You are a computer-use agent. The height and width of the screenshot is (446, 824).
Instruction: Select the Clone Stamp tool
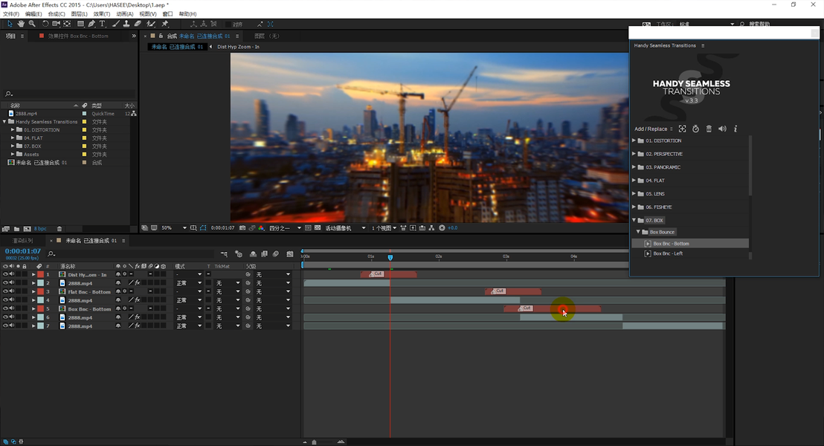click(x=126, y=24)
